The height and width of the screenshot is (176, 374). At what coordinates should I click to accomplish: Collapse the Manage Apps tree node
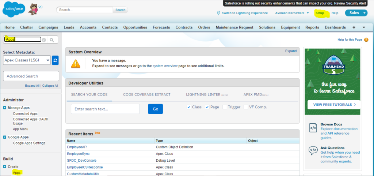tap(4, 108)
